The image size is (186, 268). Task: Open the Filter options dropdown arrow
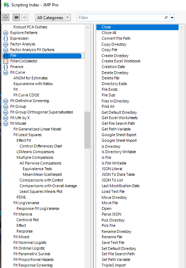point(172,18)
